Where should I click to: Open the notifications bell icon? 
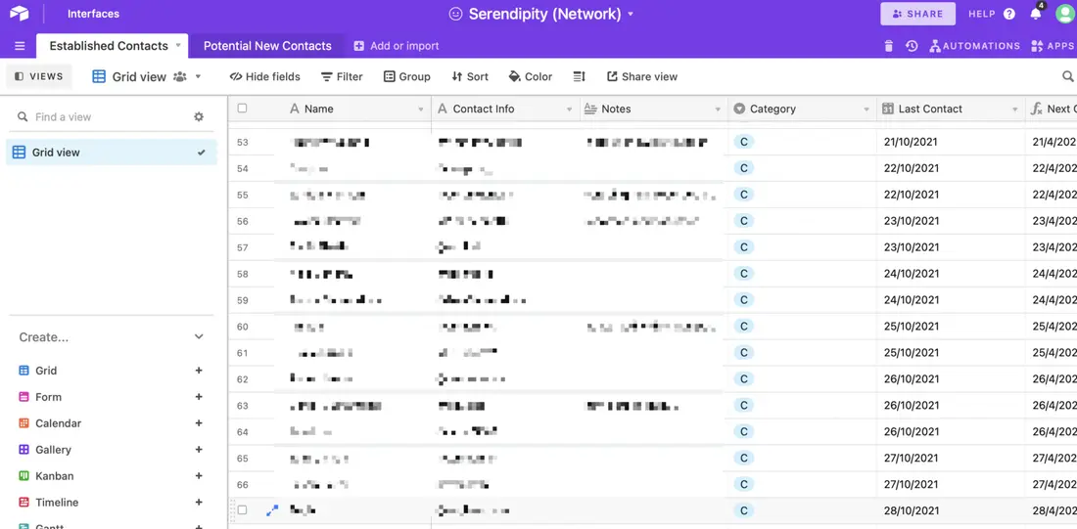point(1036,14)
